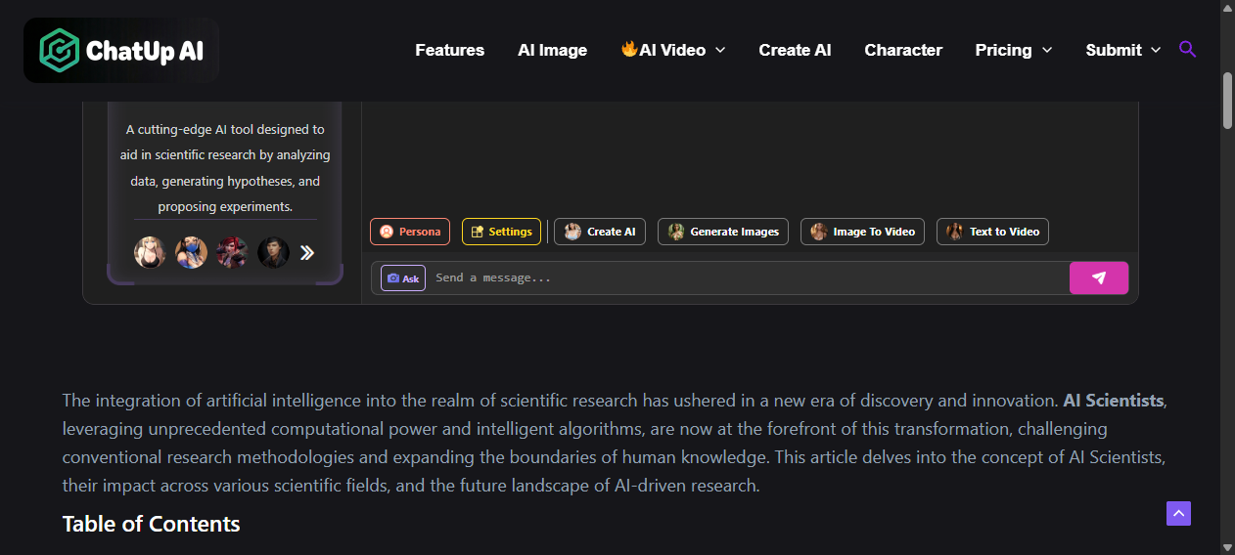Open Create AI in navigation

[x=795, y=50]
